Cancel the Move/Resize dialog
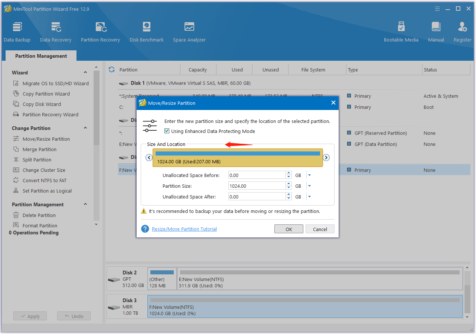Screen dimensions: 476x334 click(320, 229)
